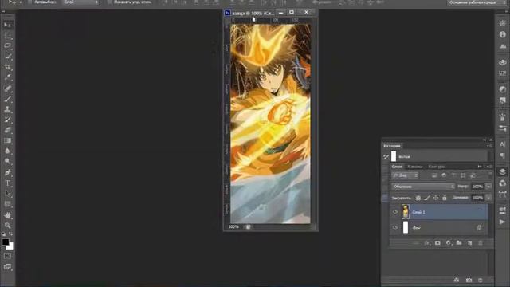
Task: Create new adjustment layer in Layers panel
Action: [449, 242]
